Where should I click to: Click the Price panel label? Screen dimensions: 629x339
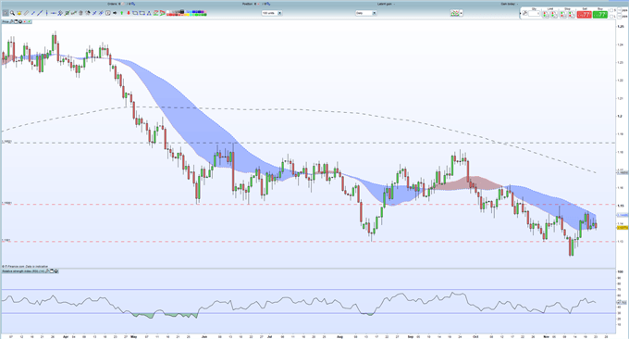(6, 21)
